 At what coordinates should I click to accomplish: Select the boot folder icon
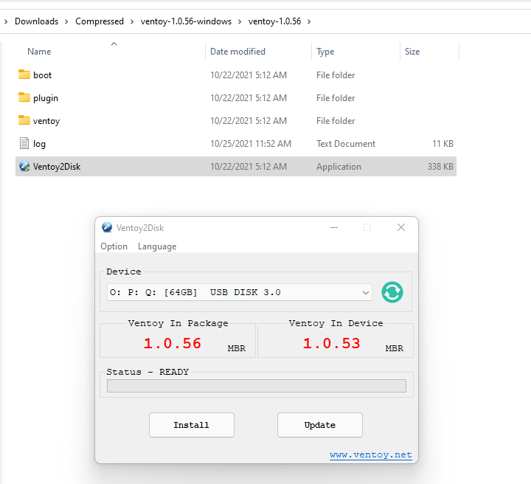(x=24, y=75)
